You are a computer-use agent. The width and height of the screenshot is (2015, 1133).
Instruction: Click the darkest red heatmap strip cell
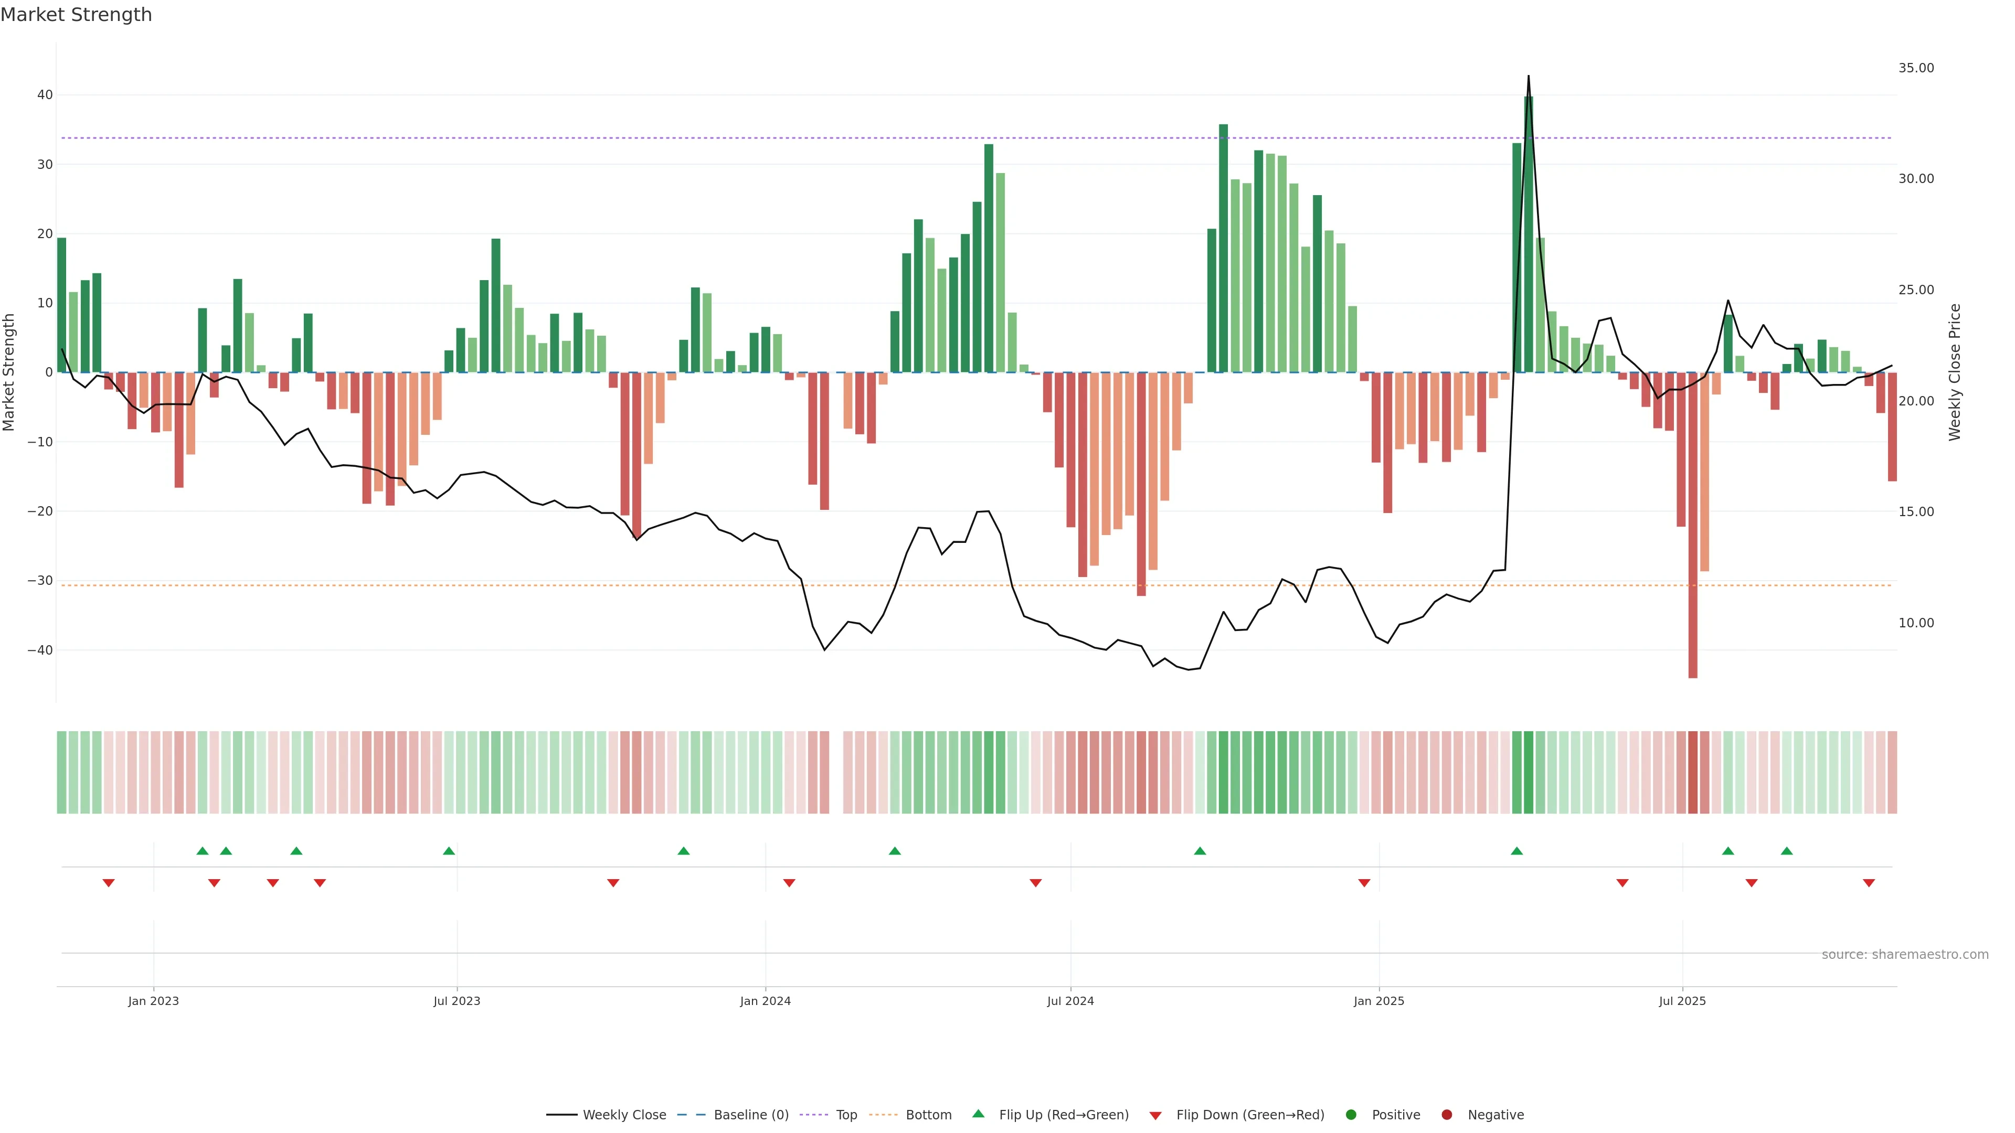click(x=1693, y=772)
